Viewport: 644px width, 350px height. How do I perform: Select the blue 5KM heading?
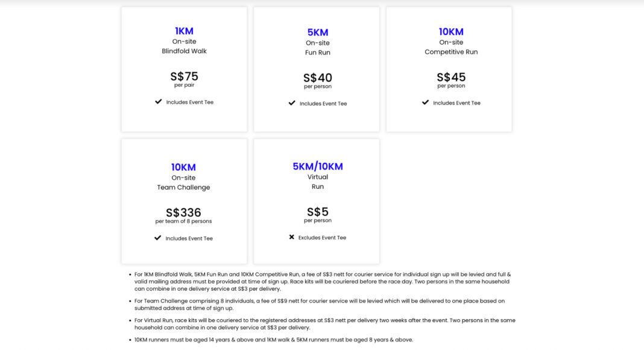pos(318,33)
